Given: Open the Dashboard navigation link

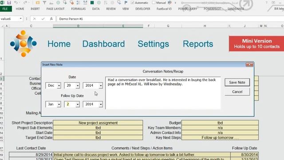Looking at the screenshot, I should click(x=103, y=44).
